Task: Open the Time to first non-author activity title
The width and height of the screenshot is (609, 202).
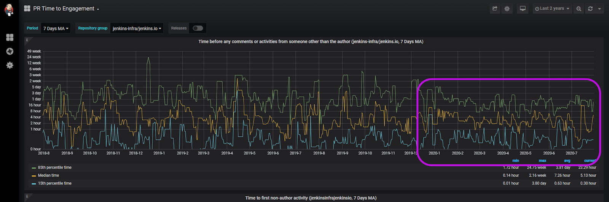Action: [311, 198]
